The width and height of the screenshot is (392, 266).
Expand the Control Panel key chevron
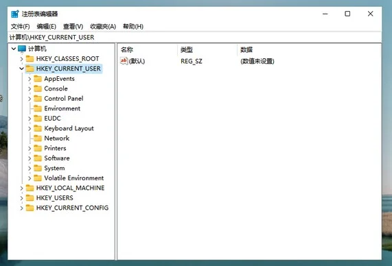click(30, 99)
